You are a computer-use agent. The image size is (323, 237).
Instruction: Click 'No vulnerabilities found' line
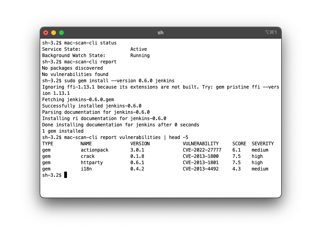pyautogui.click(x=75, y=74)
